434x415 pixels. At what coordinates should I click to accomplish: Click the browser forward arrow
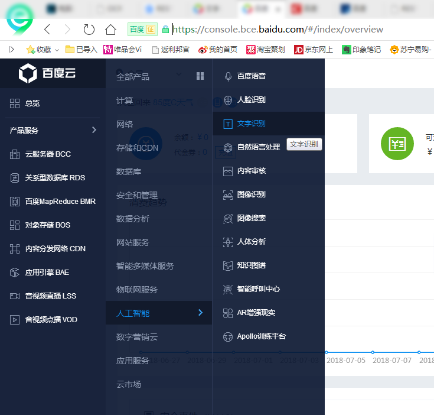pos(67,30)
